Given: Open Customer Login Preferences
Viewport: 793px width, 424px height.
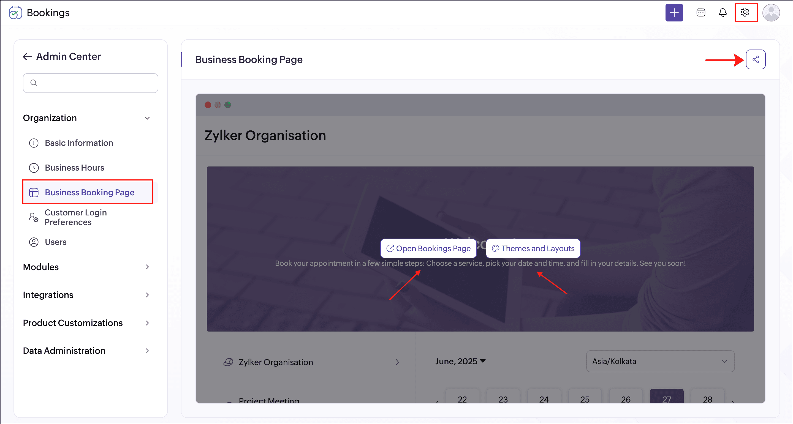Looking at the screenshot, I should pyautogui.click(x=75, y=217).
